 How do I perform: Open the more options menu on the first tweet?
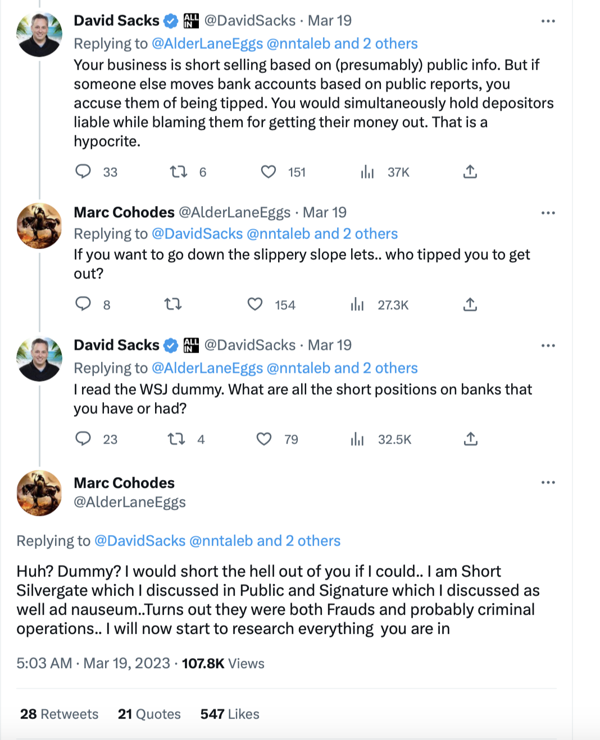coord(548,20)
